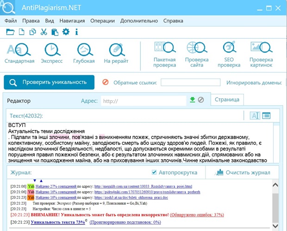Screen dimensions: 287x231
Task: Switch to the Редактор tab
Action: pyautogui.click(x=19, y=101)
